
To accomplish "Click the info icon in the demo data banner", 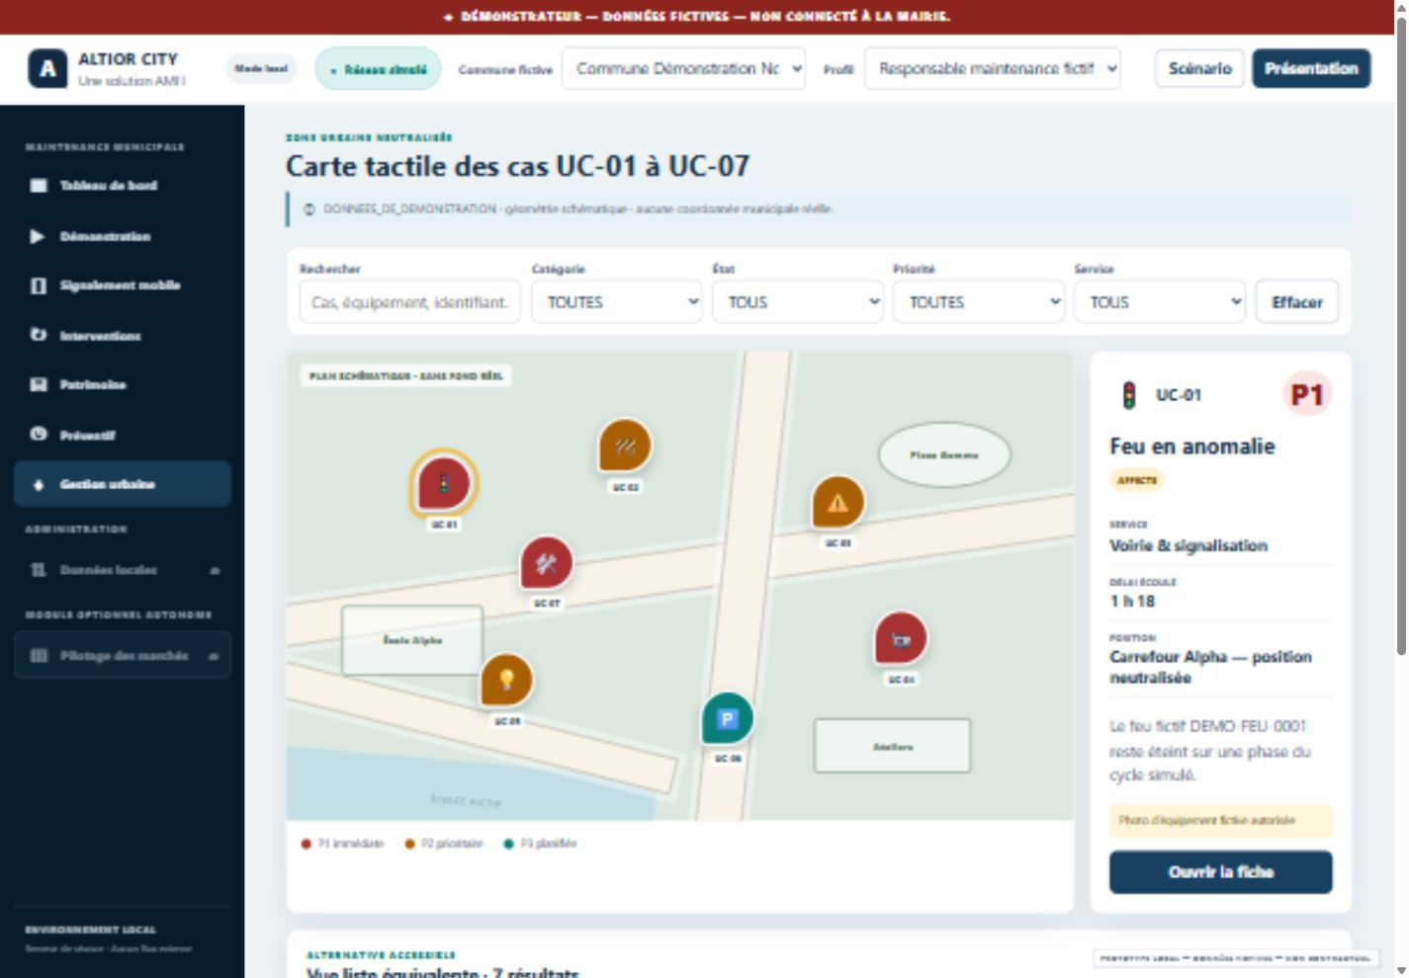I will click(309, 209).
